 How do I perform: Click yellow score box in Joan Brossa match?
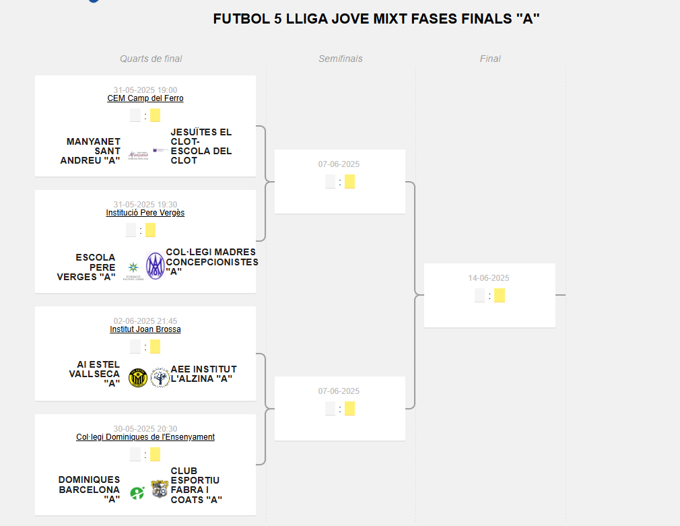pyautogui.click(x=155, y=347)
